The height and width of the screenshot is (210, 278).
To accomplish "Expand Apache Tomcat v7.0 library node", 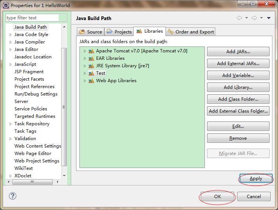I will coord(85,51).
